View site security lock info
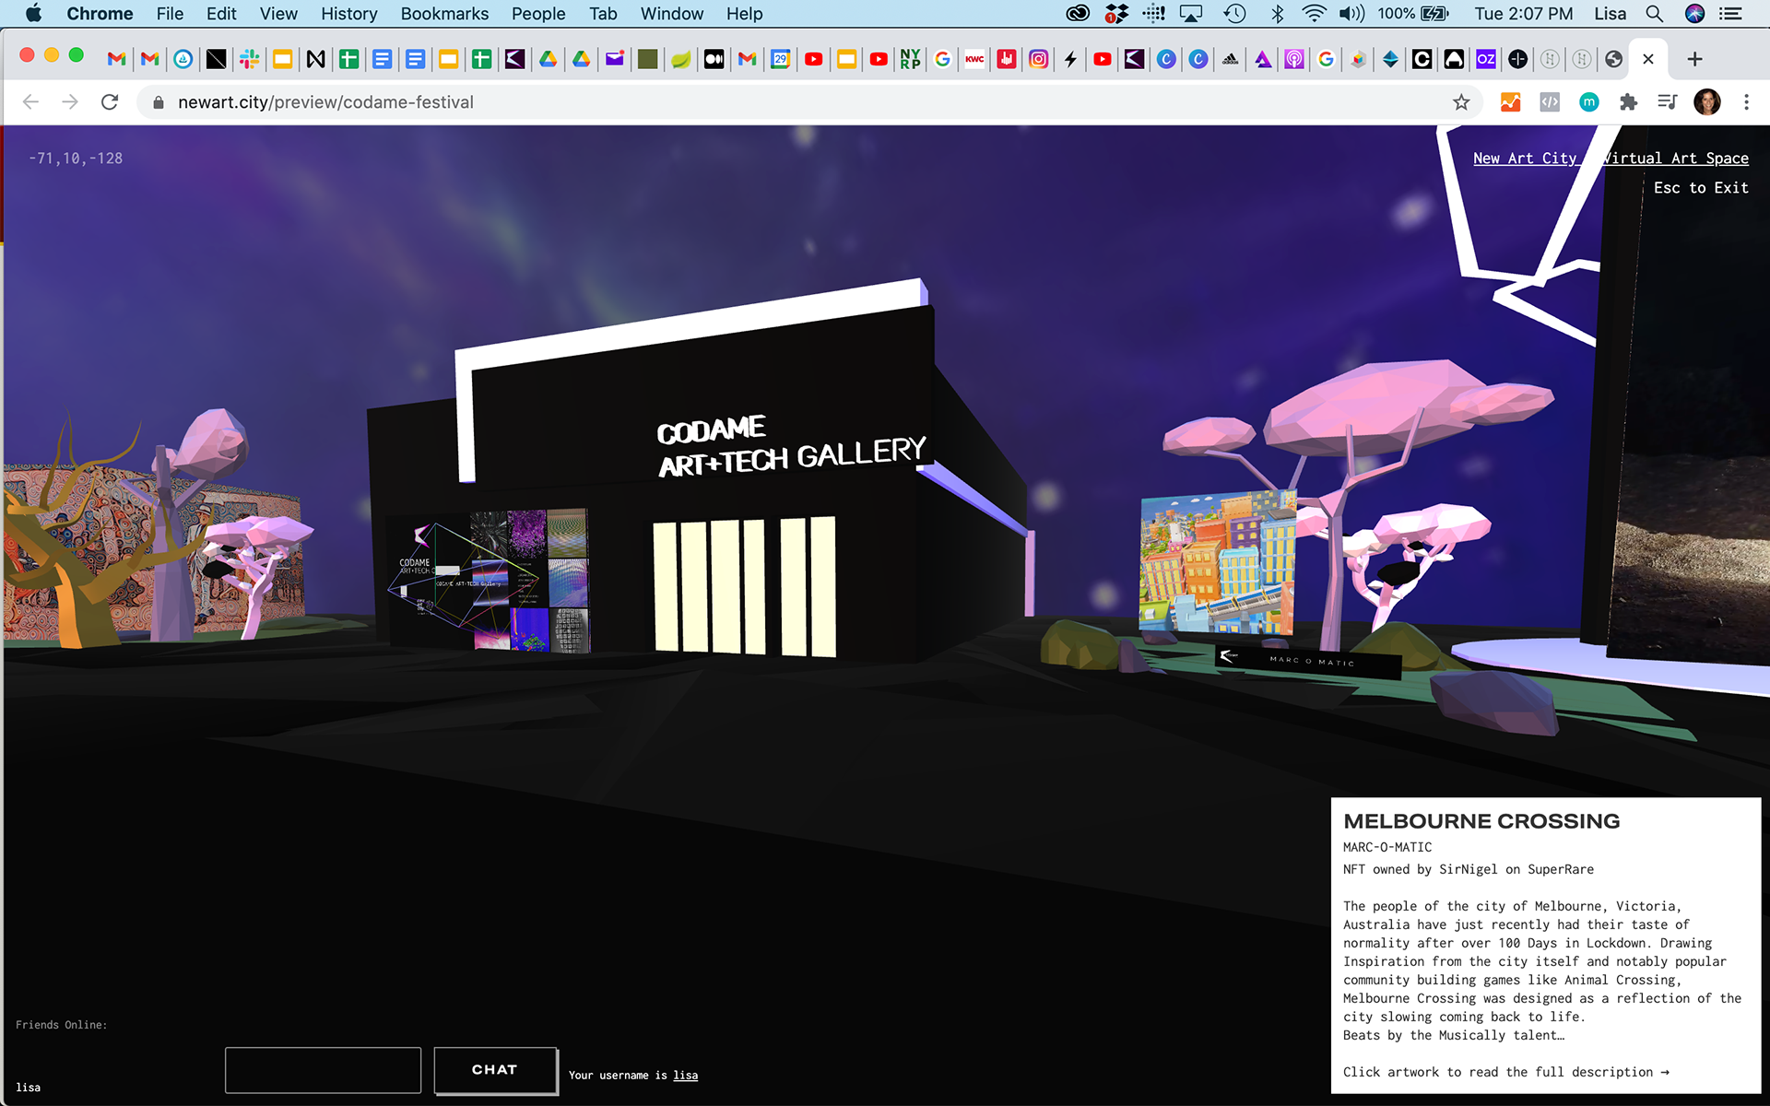 (158, 102)
